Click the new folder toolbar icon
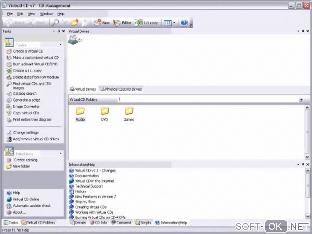Viewport: 312px width, 234px height. tap(74, 23)
